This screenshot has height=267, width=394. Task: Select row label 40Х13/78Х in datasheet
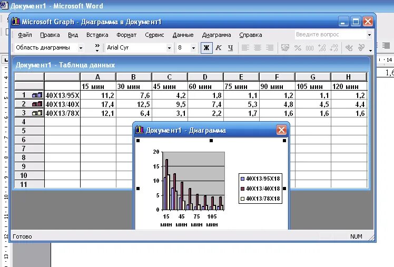click(62, 113)
